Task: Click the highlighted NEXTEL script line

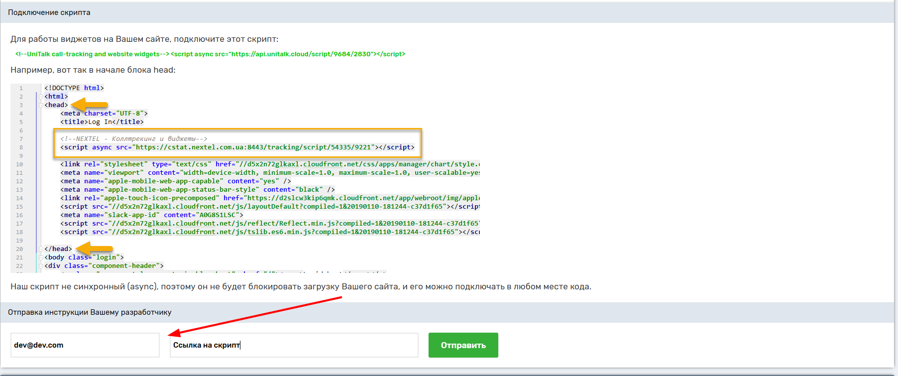Action: (237, 147)
